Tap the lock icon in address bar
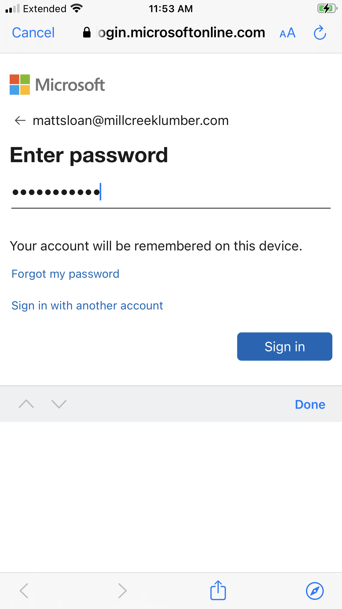 [x=87, y=33]
